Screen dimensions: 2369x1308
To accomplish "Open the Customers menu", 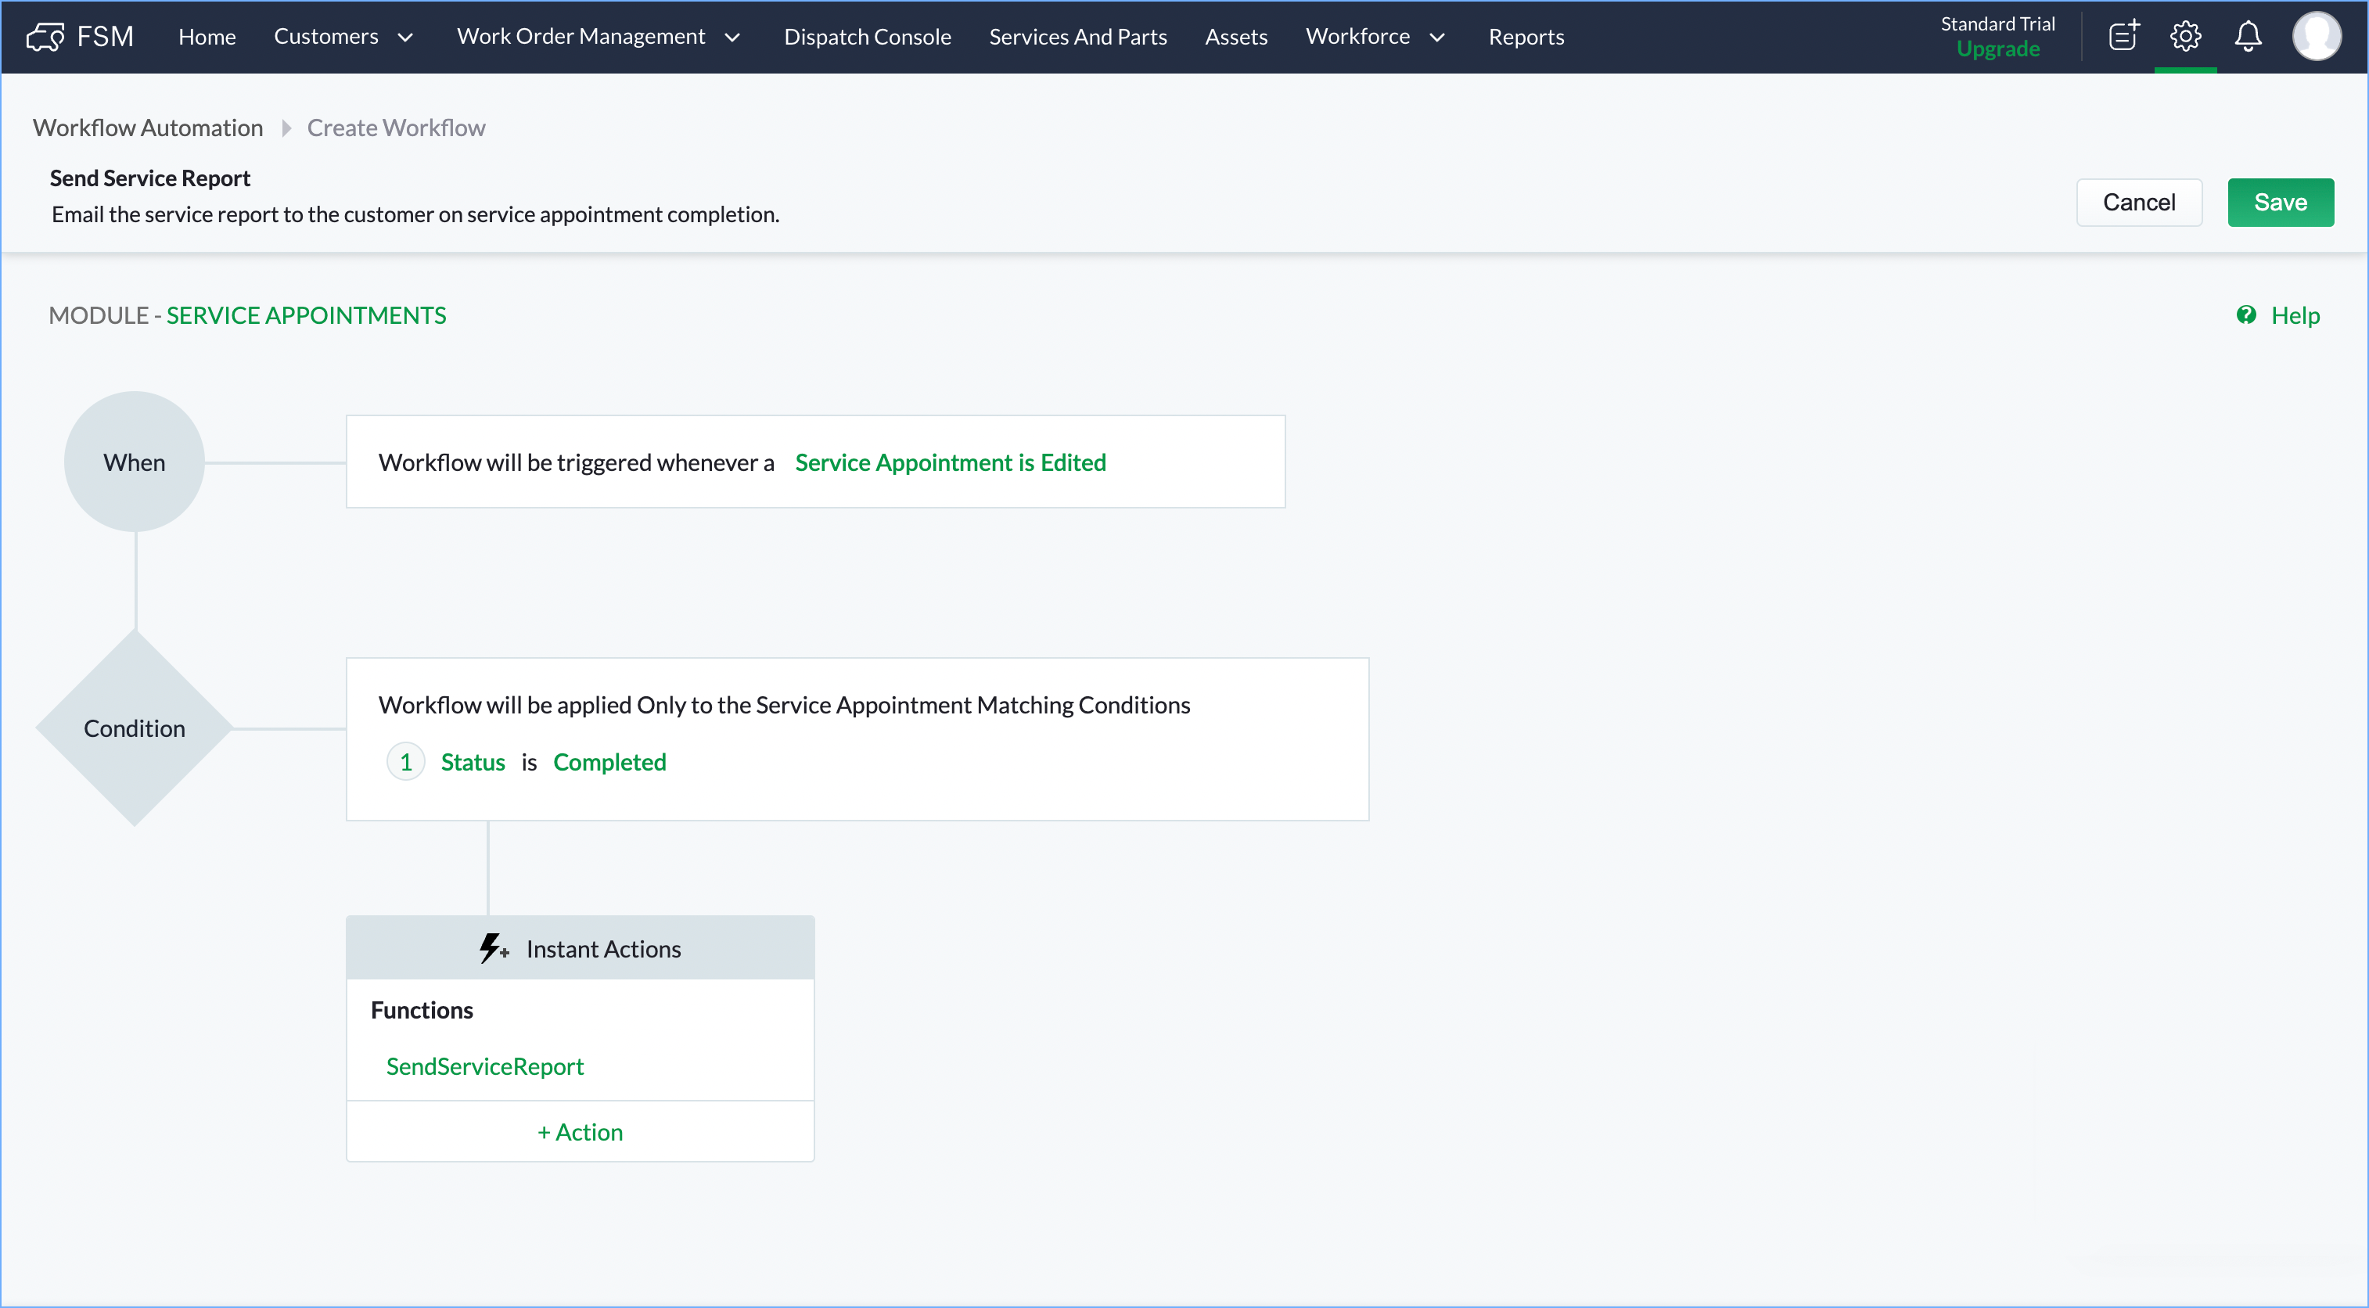I will pos(325,36).
